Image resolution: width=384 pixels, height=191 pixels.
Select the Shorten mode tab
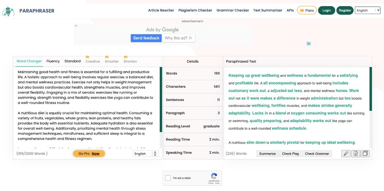130,61
